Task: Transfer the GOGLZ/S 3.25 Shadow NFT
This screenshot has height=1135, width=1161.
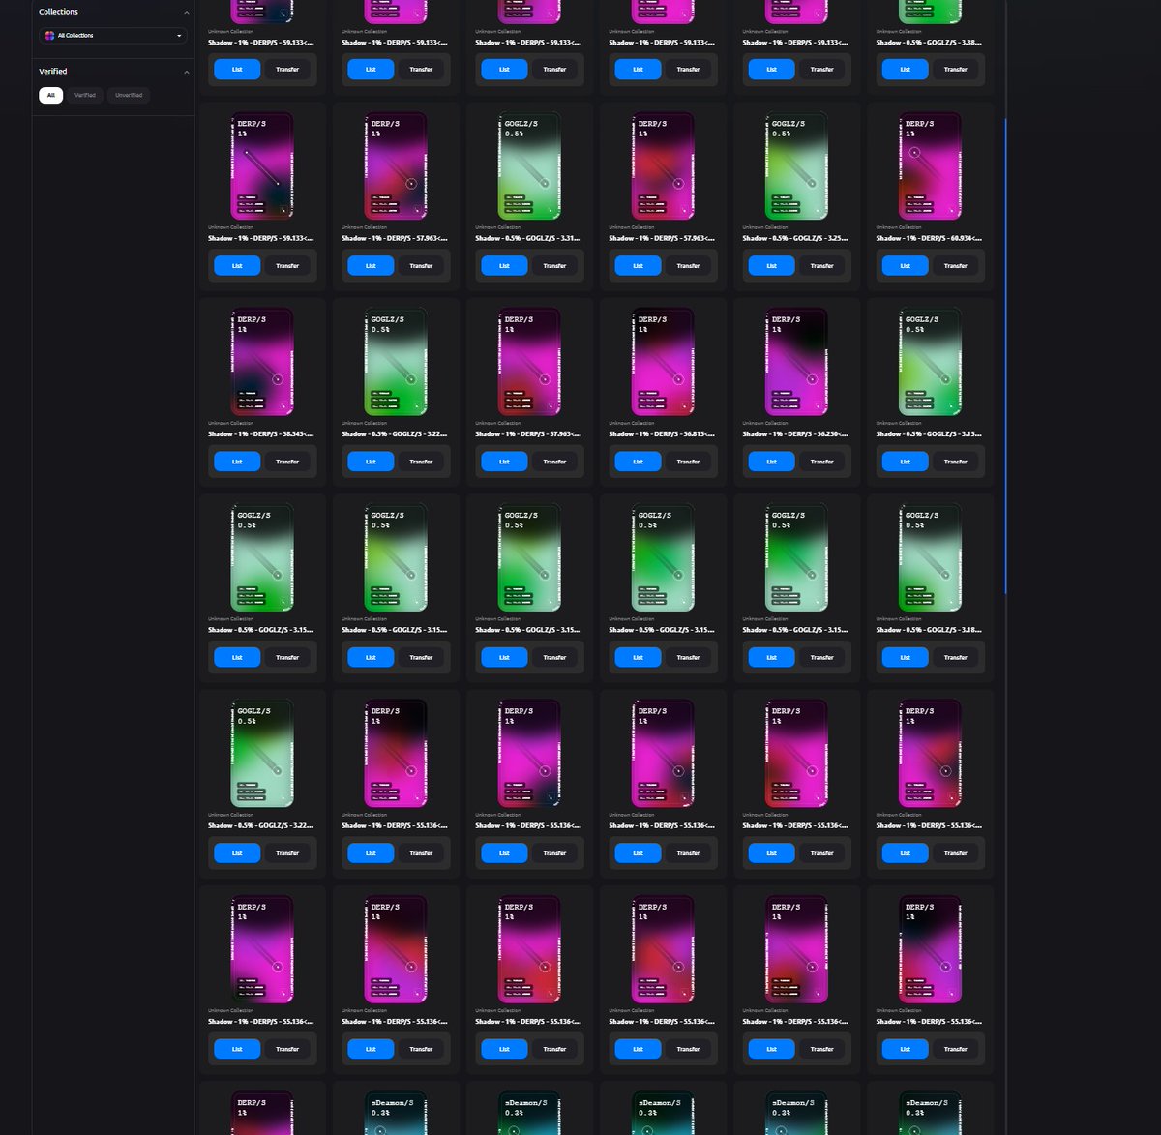Action: point(821,265)
